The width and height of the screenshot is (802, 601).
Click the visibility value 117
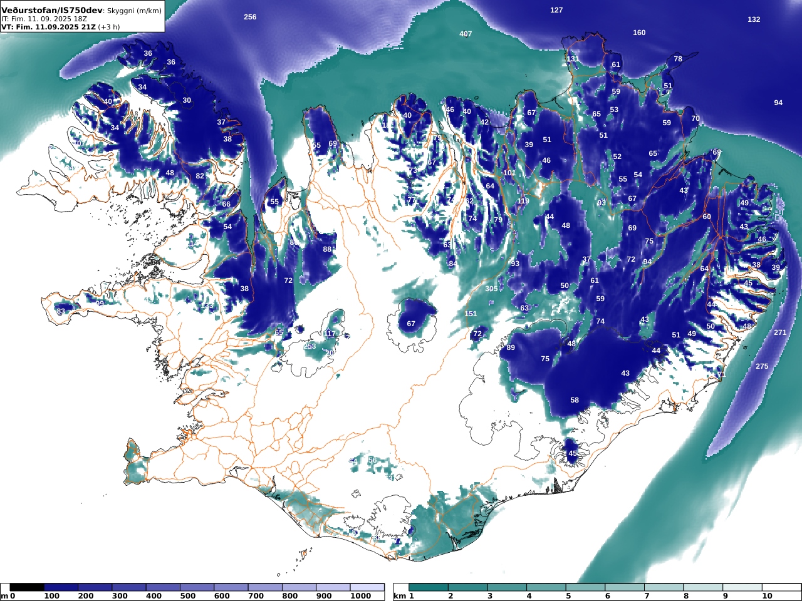tap(330, 334)
